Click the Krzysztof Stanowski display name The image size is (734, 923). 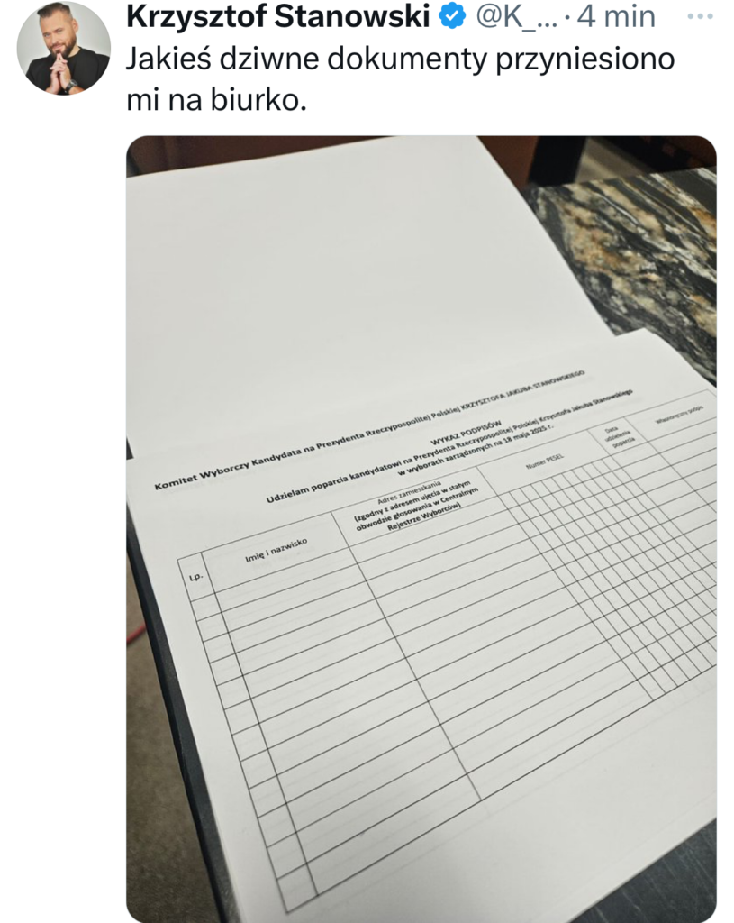click(278, 16)
